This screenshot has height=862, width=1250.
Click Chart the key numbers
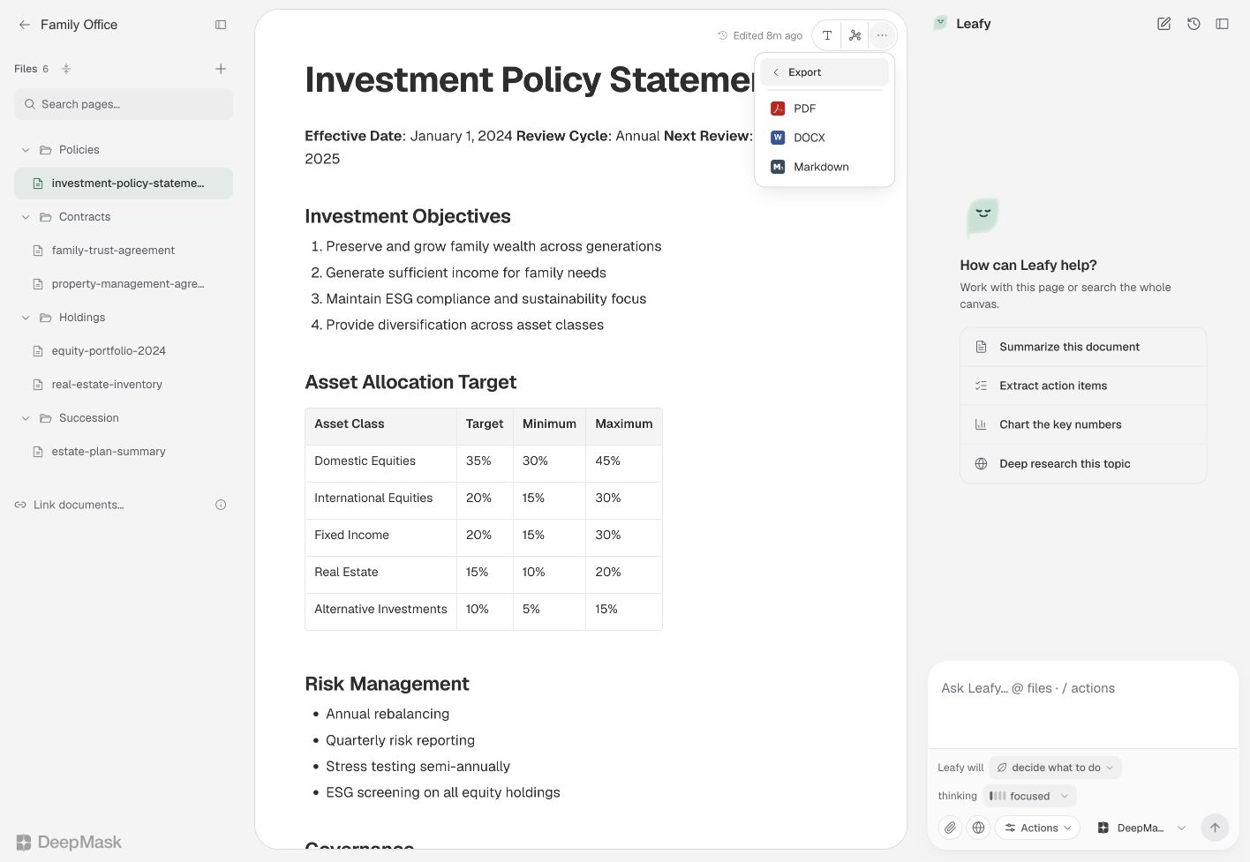[x=1083, y=424]
